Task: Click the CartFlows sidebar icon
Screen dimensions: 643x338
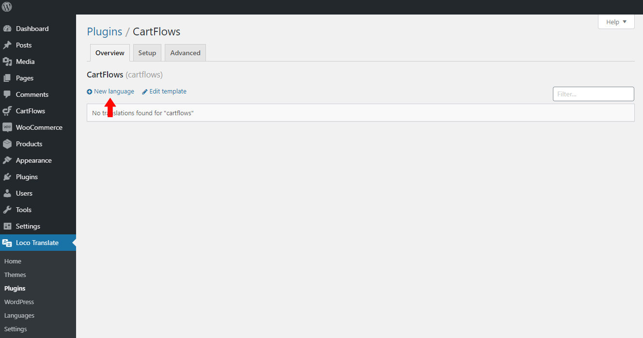Action: point(7,111)
